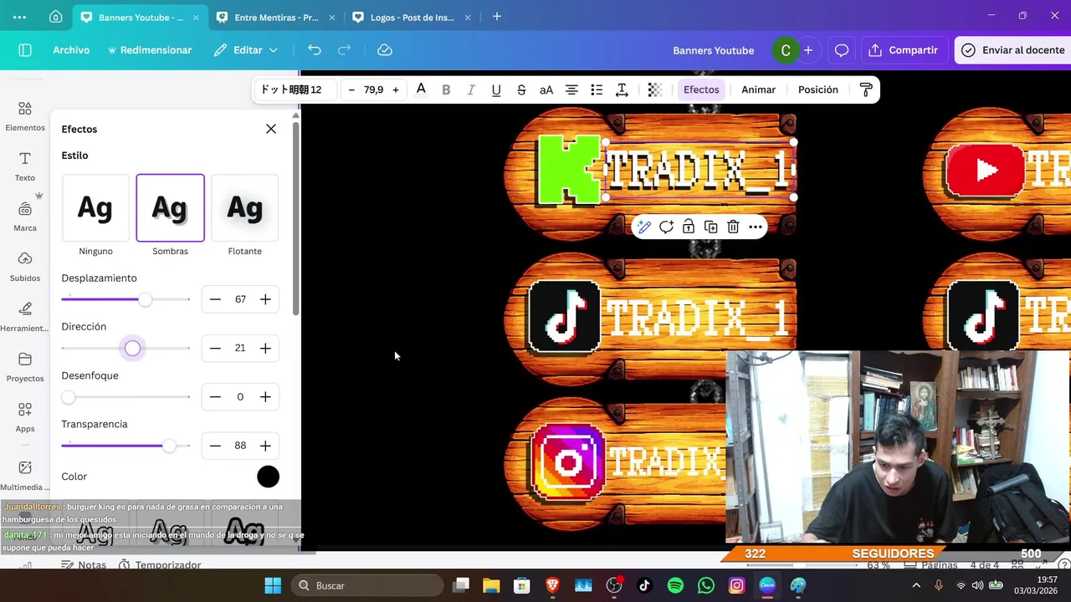Click the copy style paint roller
This screenshot has height=602, width=1071.
(x=866, y=89)
